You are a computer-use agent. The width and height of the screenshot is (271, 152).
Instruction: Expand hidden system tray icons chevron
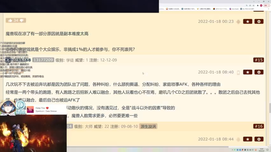coord(232,150)
